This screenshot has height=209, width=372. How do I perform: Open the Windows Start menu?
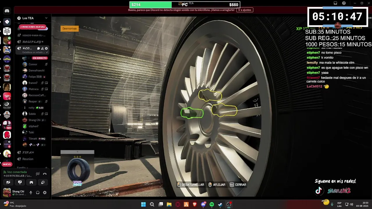144,204
